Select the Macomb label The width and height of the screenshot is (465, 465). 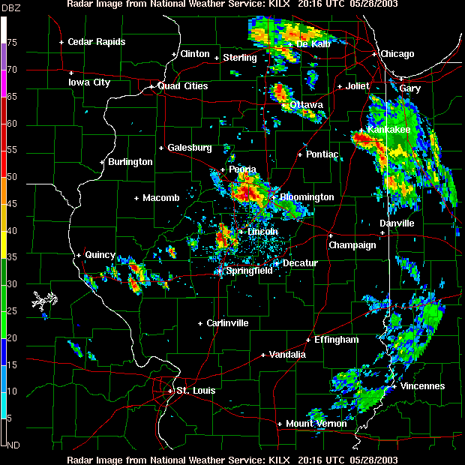click(x=161, y=198)
